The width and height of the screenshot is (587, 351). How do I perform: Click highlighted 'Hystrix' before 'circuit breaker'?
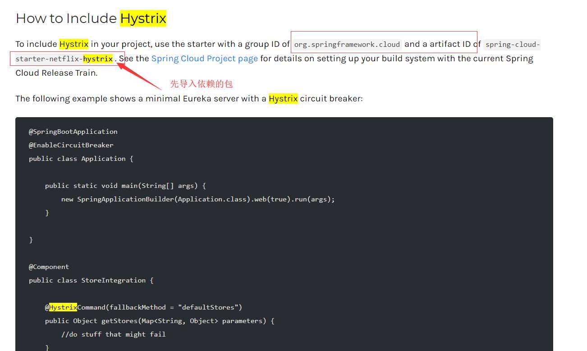(x=283, y=99)
